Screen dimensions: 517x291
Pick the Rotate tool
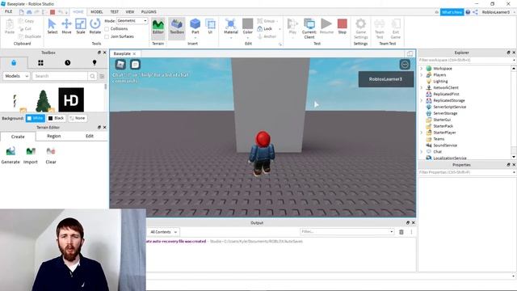[x=95, y=26]
